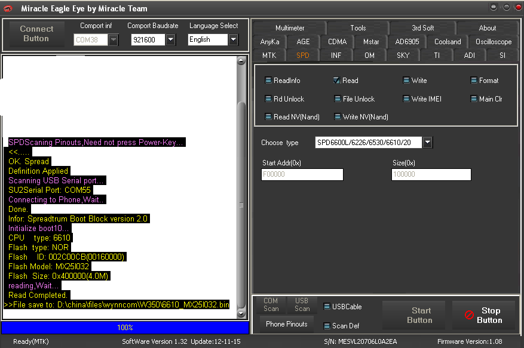Open the Comport inf dropdown arrow
Screen dimensions: 524x348
(114, 40)
